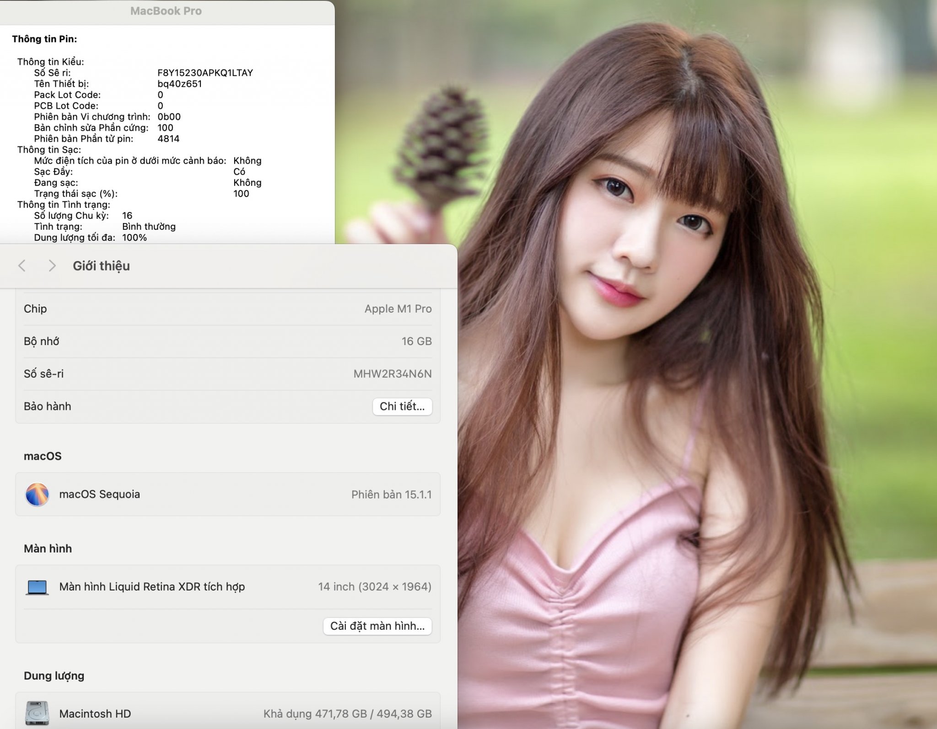
Task: Select the Bình thường condition value
Action: tap(149, 226)
